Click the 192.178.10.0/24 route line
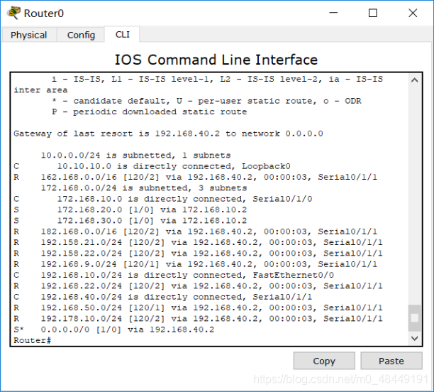434x392 pixels. pos(198,319)
